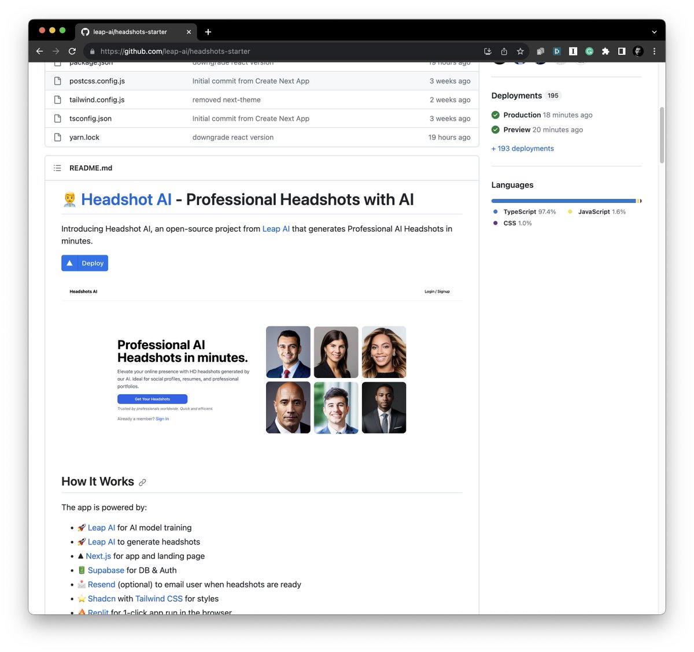Open the postcss.config.js file
694x652 pixels.
click(x=97, y=81)
